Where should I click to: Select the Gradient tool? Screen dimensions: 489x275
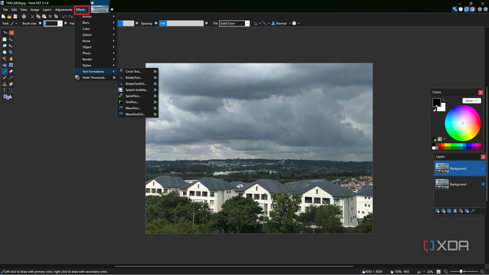[11, 65]
